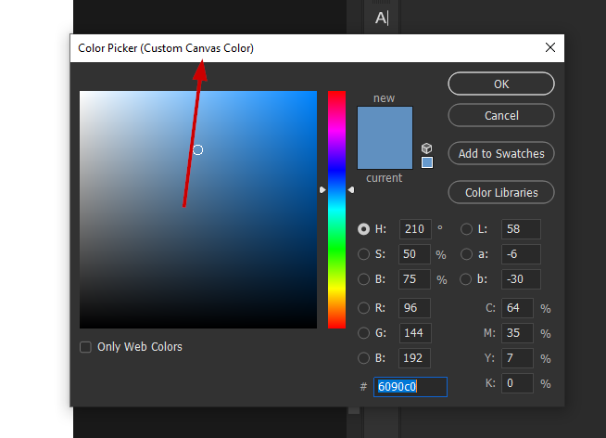Pick a shade in the large color field
This screenshot has height=438, width=606.
[198, 210]
